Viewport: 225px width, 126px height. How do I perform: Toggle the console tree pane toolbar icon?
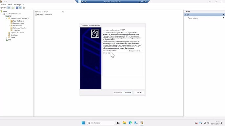point(9,8)
